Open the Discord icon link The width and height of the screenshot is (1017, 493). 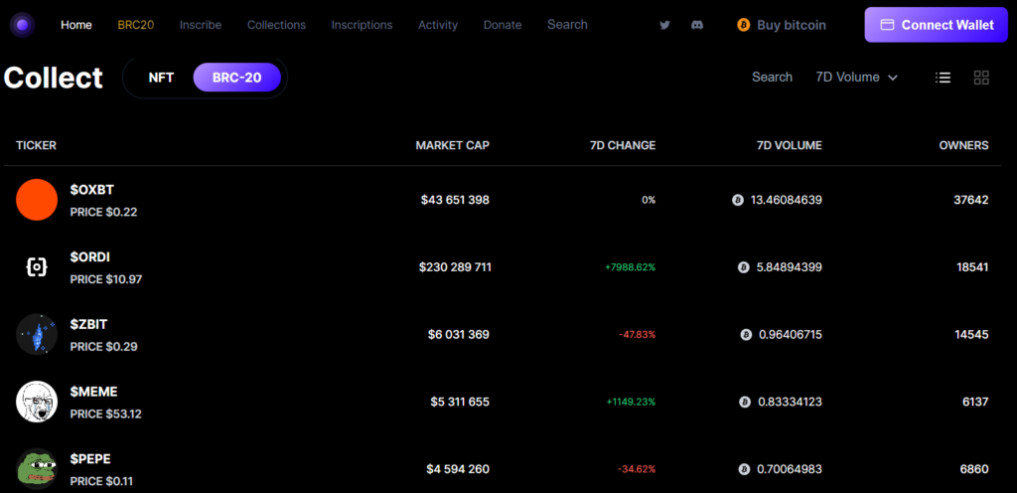click(x=697, y=25)
